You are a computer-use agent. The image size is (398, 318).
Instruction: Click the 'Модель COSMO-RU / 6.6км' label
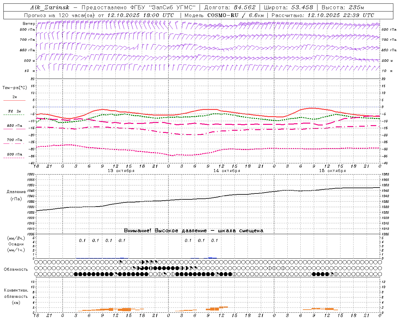224,15
